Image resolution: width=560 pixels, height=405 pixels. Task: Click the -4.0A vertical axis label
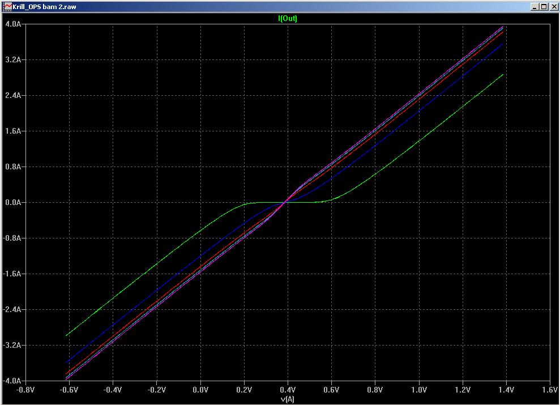12,381
